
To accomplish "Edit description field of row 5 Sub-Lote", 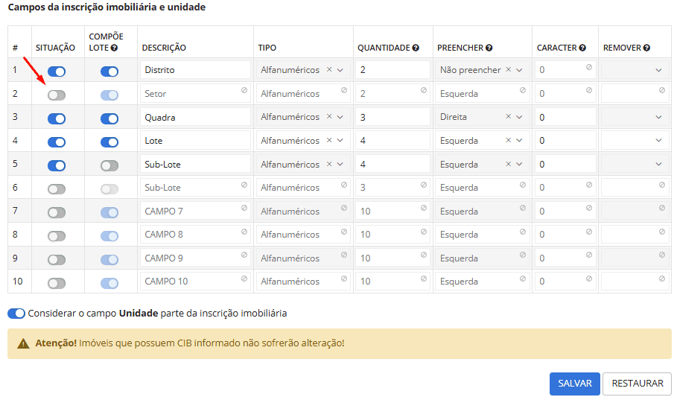I will pyautogui.click(x=195, y=164).
